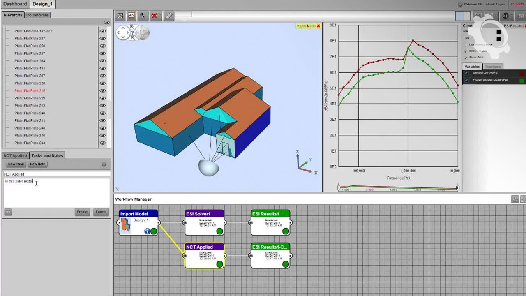This screenshot has height=296, width=526.
Task: Click the zoom in magnifier in 3D viewer
Action: click(x=132, y=27)
